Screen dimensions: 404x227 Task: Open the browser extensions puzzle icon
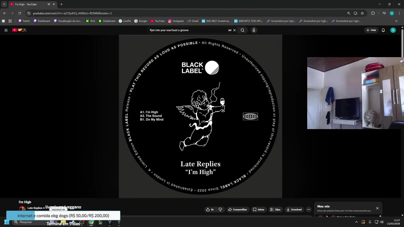click(x=373, y=13)
